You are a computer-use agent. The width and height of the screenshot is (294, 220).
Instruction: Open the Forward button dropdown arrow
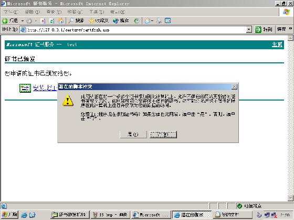tap(36, 21)
